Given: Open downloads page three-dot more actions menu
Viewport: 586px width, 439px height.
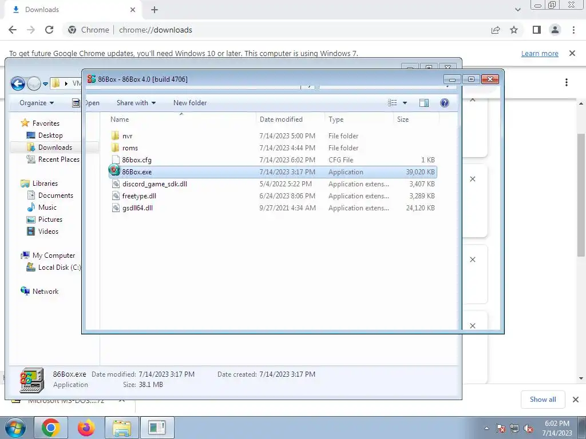Looking at the screenshot, I should point(567,82).
